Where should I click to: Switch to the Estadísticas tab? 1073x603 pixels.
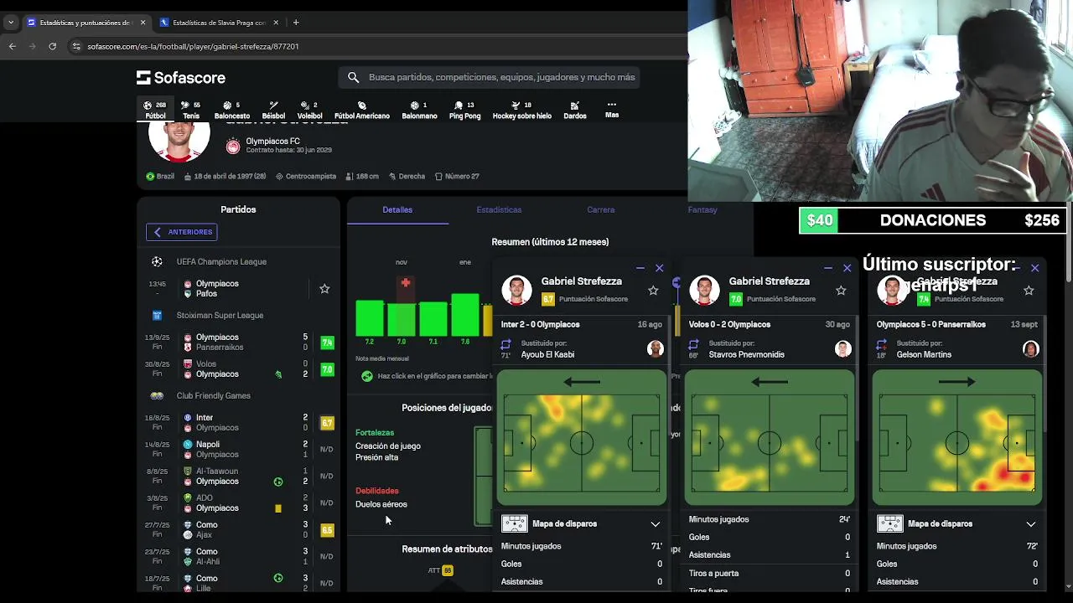tap(499, 209)
